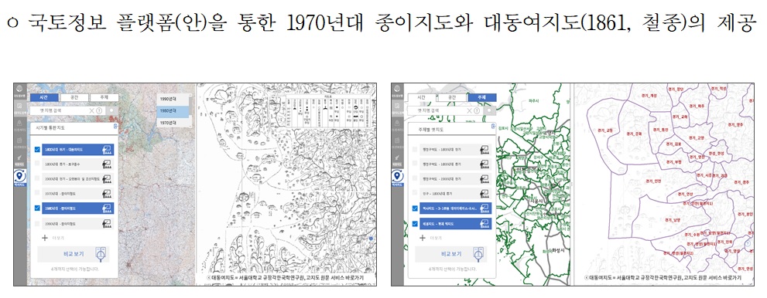
Task: Check 1800년대 후기 layer checkbox, left panel
Action: 38,164
